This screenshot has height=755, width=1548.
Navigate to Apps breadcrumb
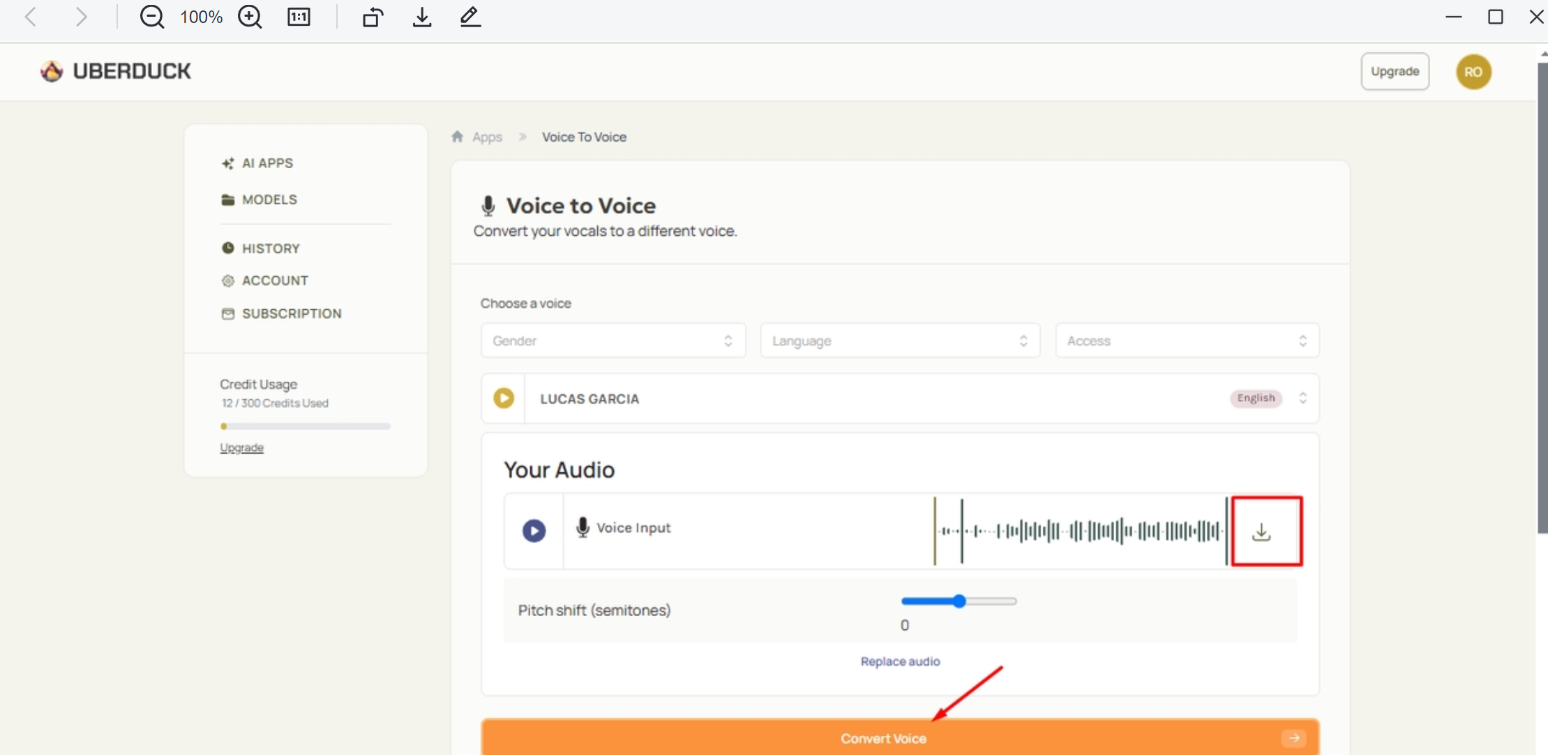tap(486, 137)
